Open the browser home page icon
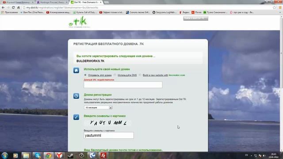Screen dimensions: 283x159 click(19, 8)
